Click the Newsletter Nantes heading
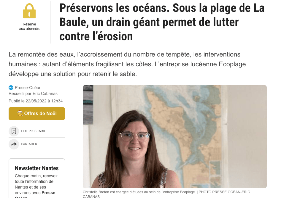The image size is (289, 198). tap(37, 168)
